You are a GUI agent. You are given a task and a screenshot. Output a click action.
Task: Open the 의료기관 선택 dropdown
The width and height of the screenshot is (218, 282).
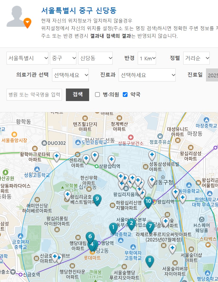tap(70, 75)
